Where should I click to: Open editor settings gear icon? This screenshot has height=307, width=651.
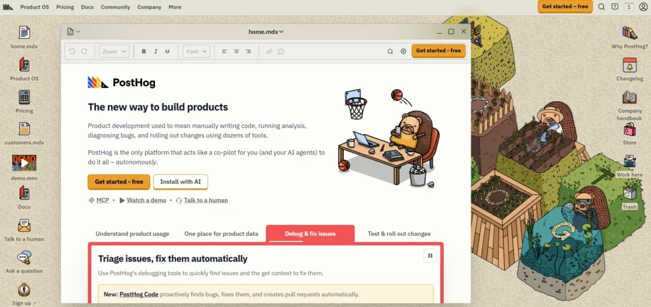[x=403, y=51]
